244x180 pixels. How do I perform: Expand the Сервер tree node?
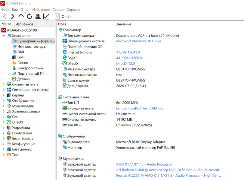point(4,95)
